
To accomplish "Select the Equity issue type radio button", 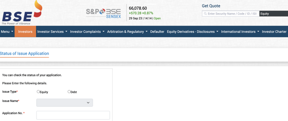I will (x=38, y=92).
